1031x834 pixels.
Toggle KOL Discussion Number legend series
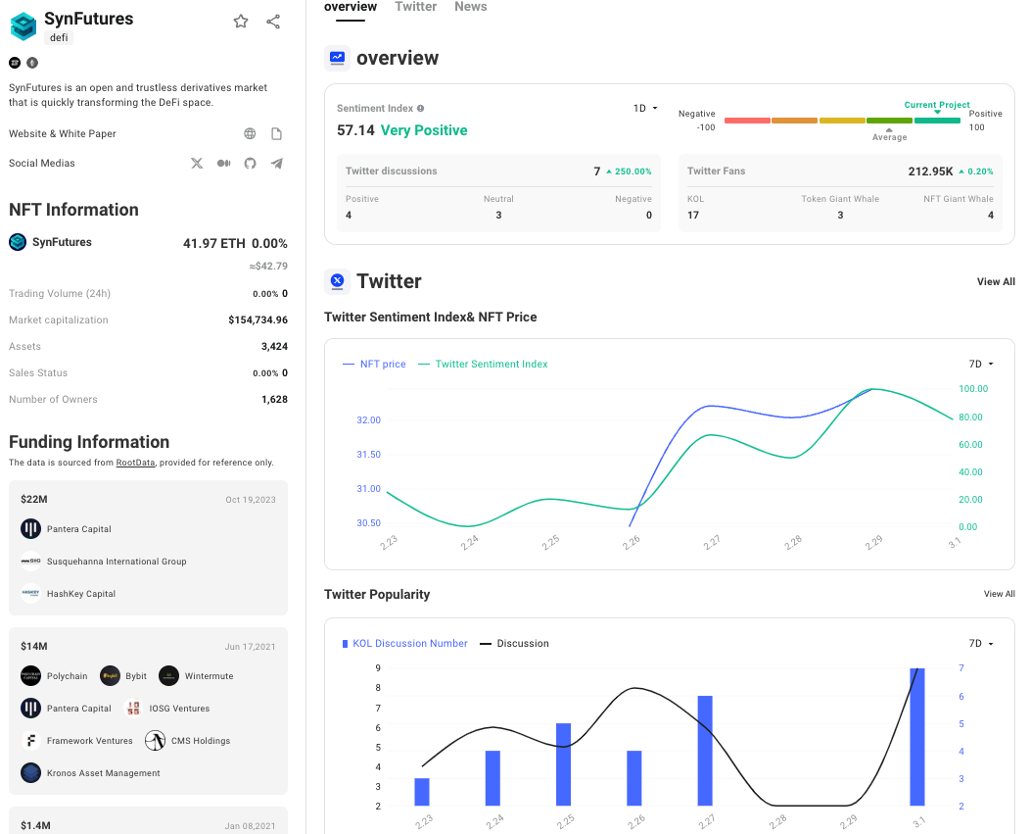click(404, 644)
